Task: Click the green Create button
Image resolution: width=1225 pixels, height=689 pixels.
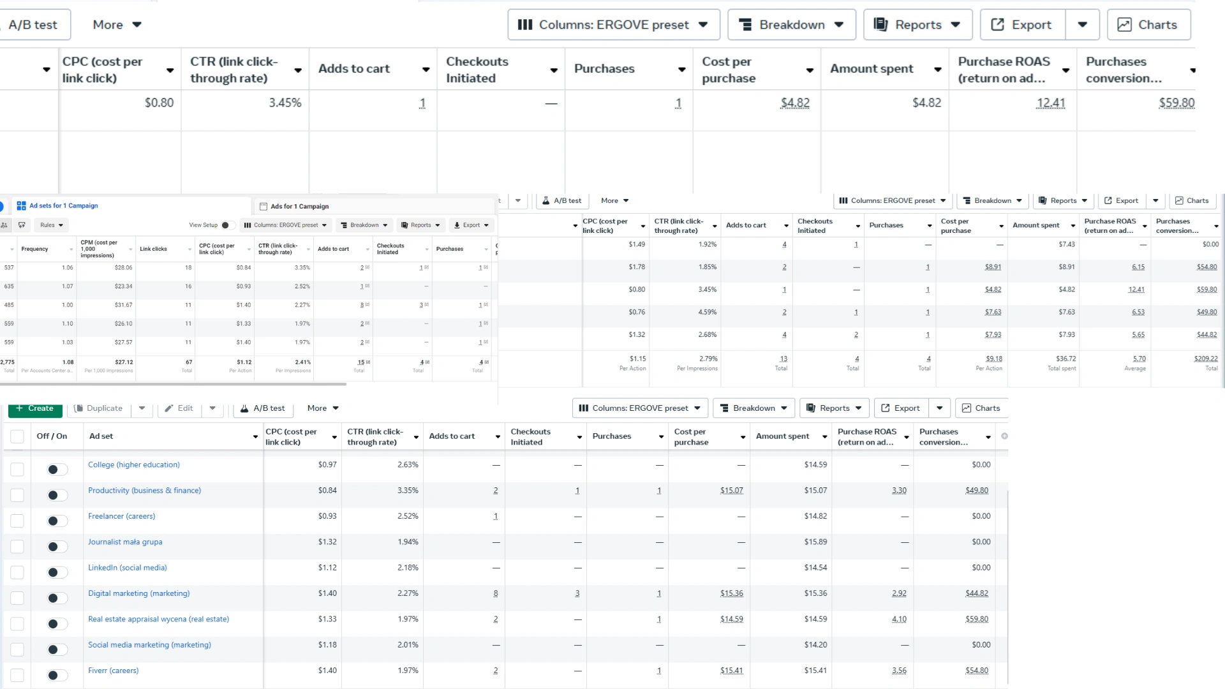Action: [35, 408]
